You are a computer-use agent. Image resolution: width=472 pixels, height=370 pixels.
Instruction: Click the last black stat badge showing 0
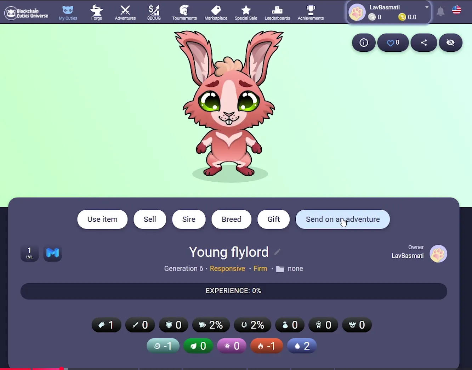tap(357, 325)
